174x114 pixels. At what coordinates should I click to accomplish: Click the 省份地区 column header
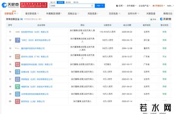pyautogui.click(x=146, y=25)
